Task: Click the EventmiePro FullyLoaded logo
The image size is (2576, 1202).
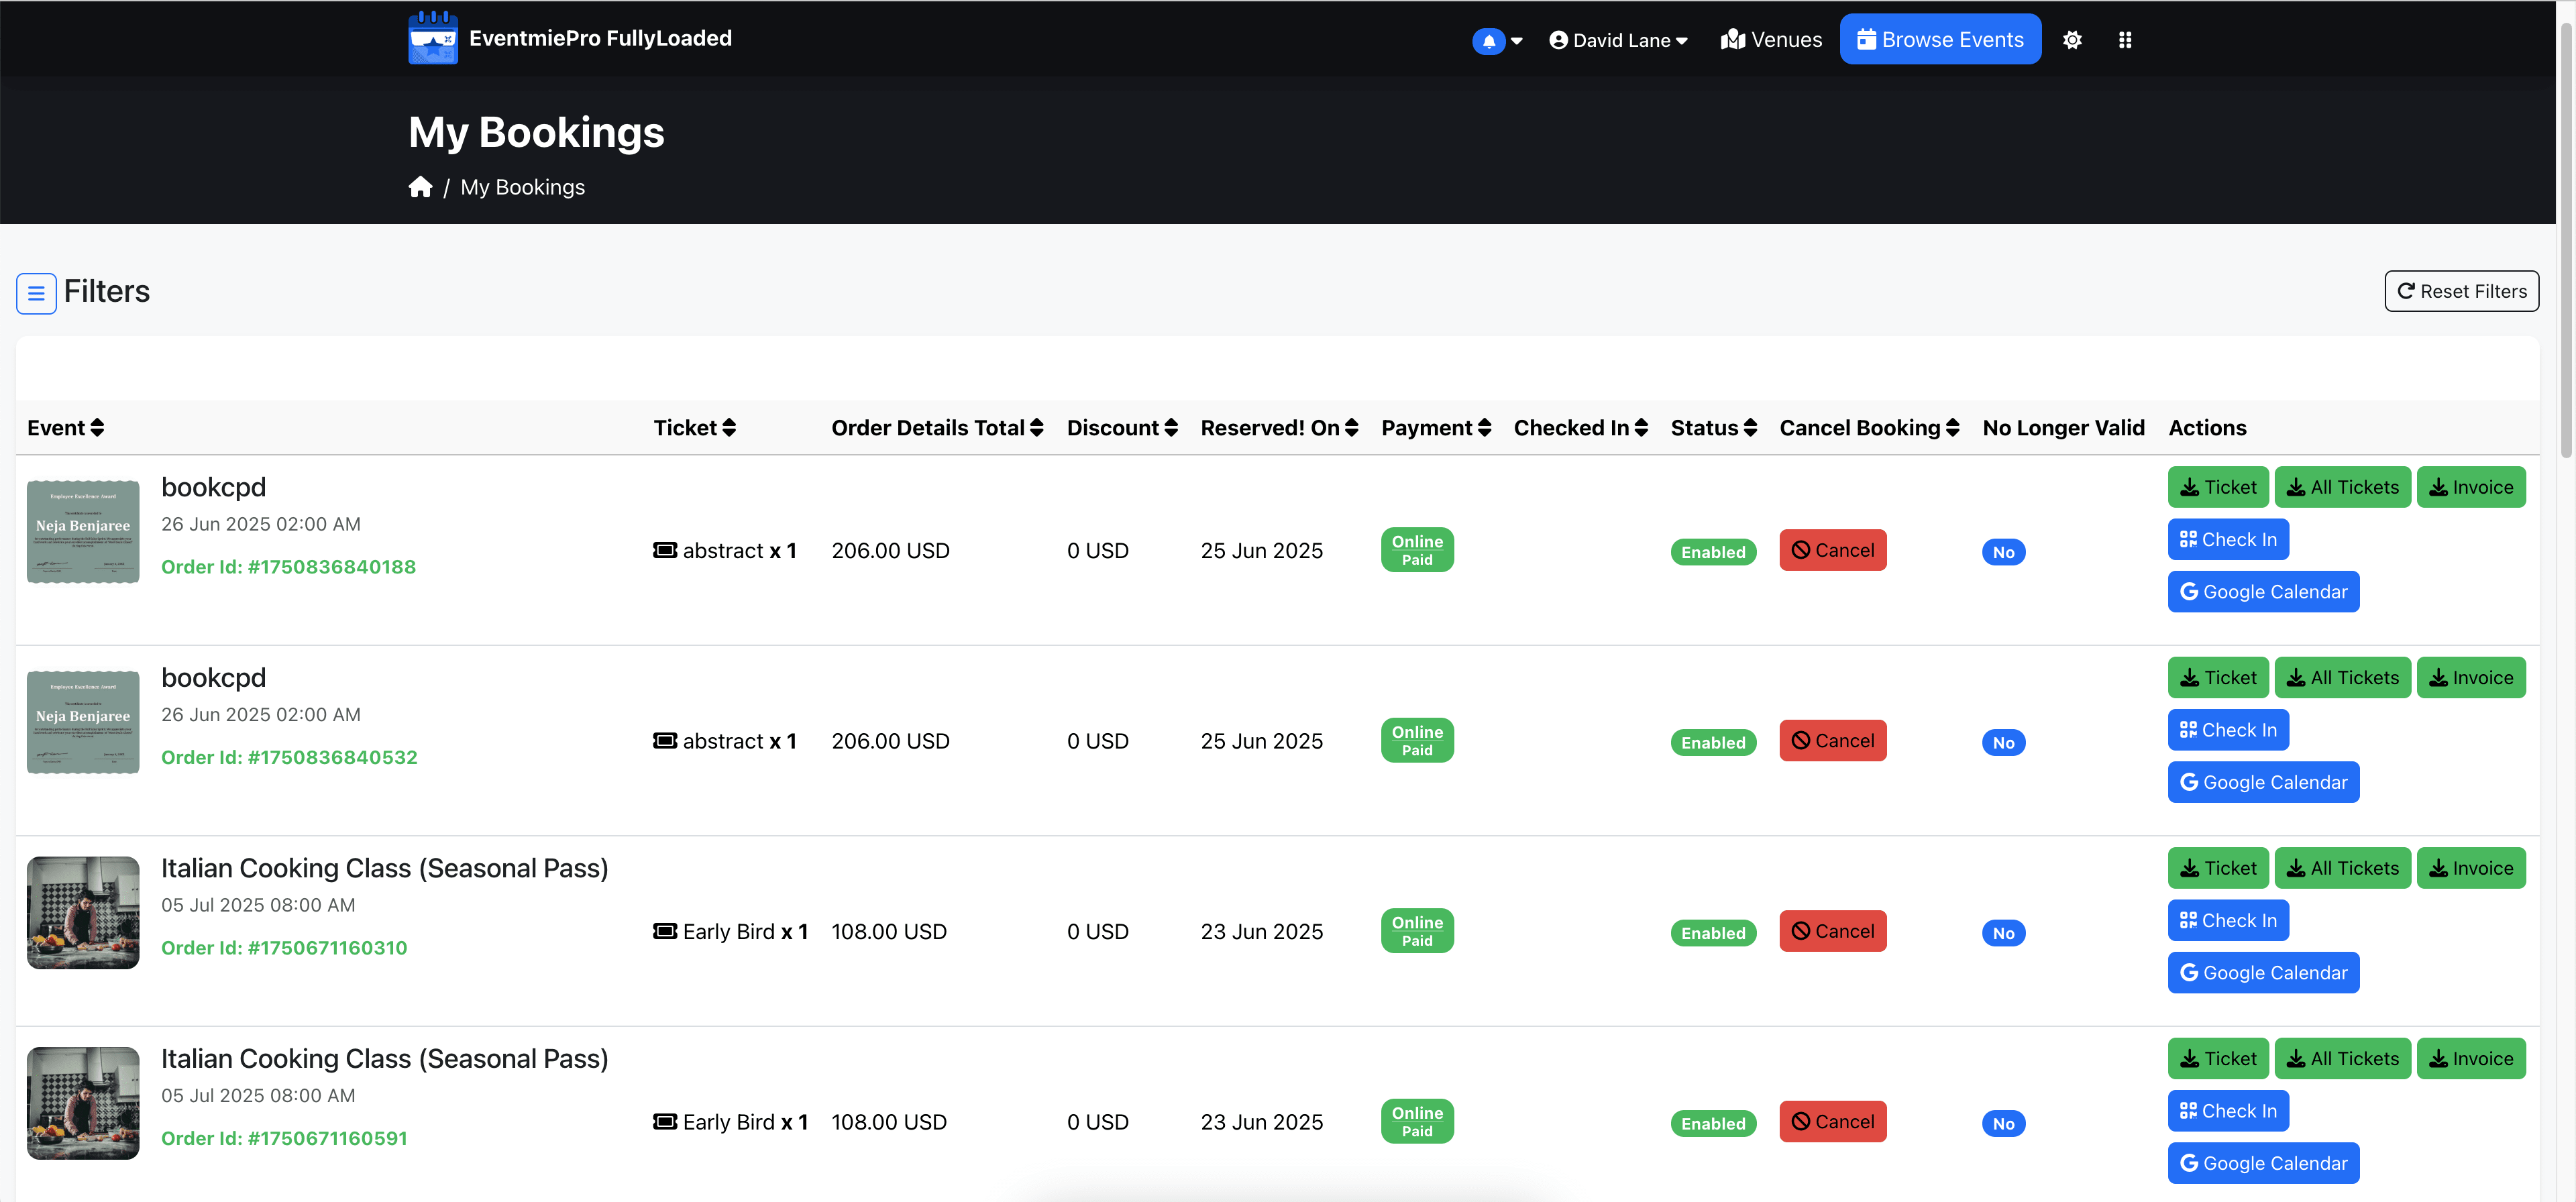Action: pos(570,38)
